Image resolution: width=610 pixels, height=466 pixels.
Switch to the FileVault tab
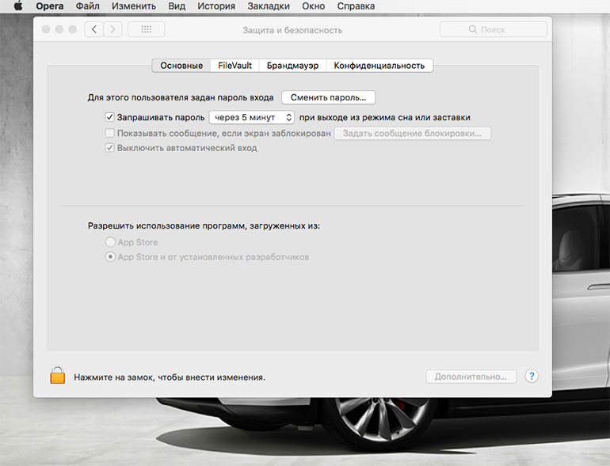(x=234, y=66)
